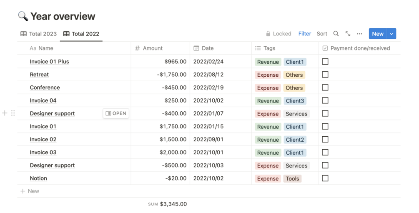Mark Notion payment as done
Viewport: 419px width, 213px height.
tap(325, 178)
